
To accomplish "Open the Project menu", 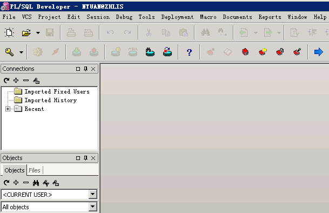I will 49,17.
